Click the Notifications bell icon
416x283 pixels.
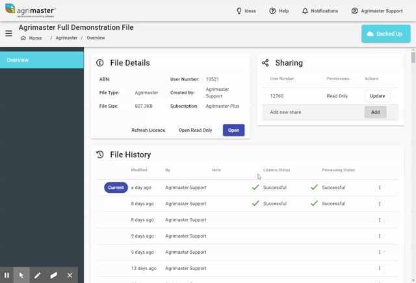click(305, 11)
